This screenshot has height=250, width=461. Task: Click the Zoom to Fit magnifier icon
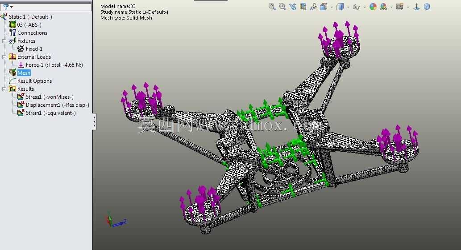(x=272, y=7)
